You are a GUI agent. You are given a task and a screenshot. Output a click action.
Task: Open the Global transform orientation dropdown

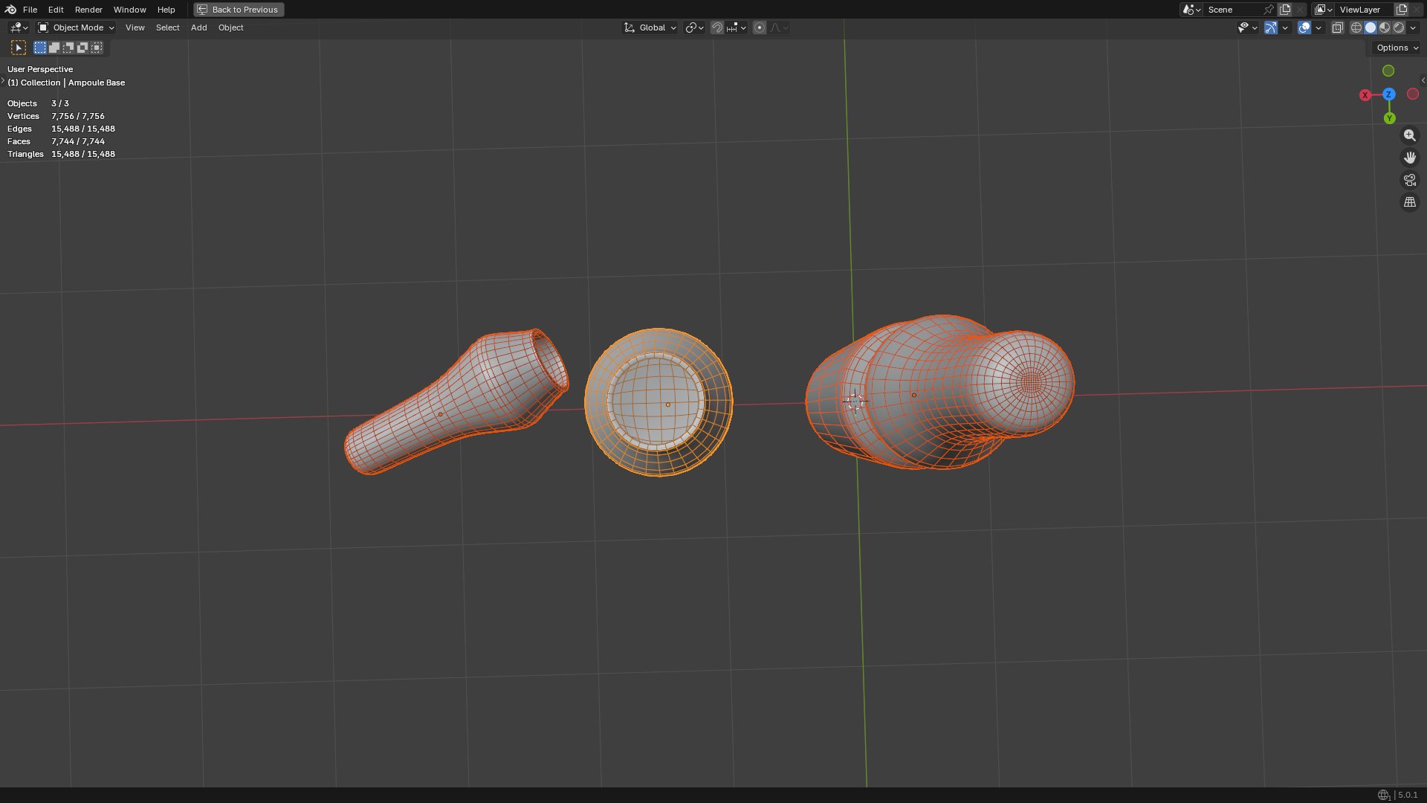pos(650,28)
